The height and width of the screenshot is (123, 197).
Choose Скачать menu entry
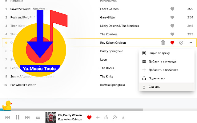click(x=167, y=87)
